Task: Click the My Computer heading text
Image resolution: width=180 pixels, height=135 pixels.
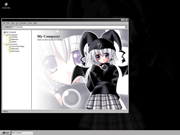Action: [49, 36]
